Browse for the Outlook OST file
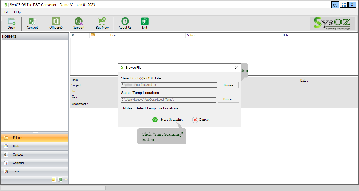Image resolution: width=359 pixels, height=191 pixels. coord(228,85)
